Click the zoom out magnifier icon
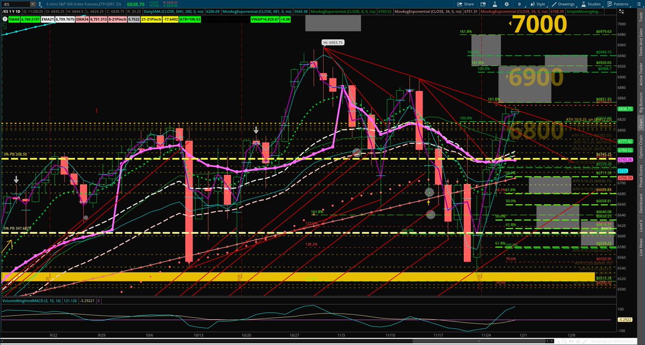This screenshot has width=645, height=345. tap(557, 341)
